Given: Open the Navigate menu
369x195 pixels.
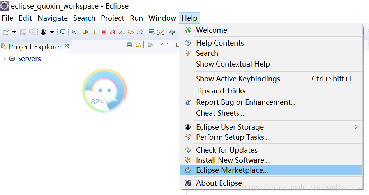Looking at the screenshot, I should click(53, 18).
